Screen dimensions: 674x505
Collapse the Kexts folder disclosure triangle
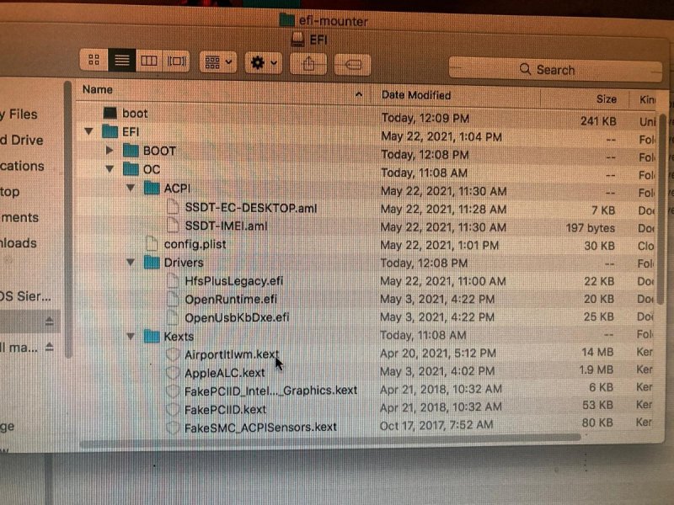point(131,336)
